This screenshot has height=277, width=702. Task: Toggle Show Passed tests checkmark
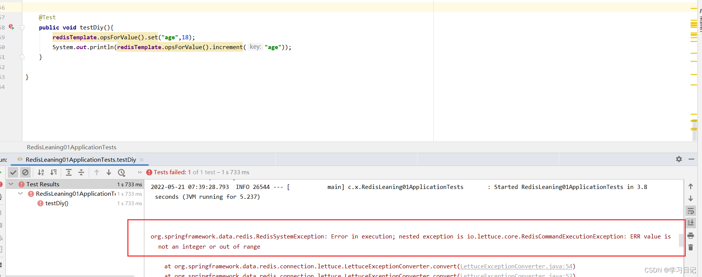click(13, 172)
